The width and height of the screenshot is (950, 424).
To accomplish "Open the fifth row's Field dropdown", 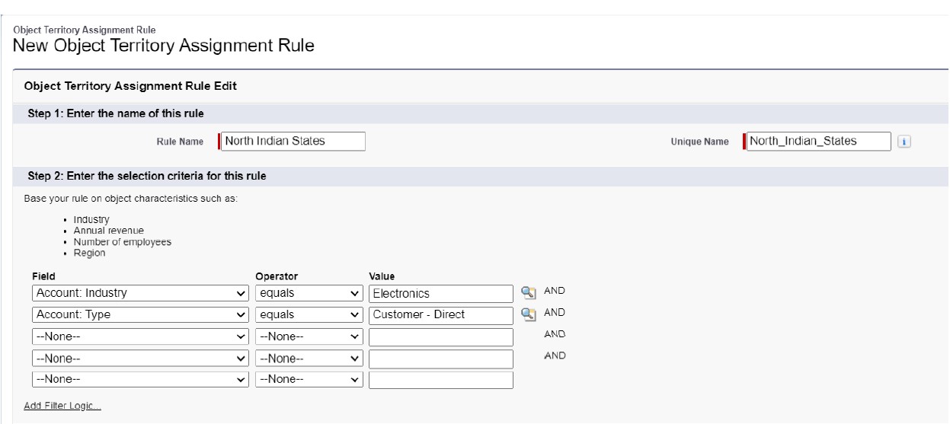I will [140, 379].
